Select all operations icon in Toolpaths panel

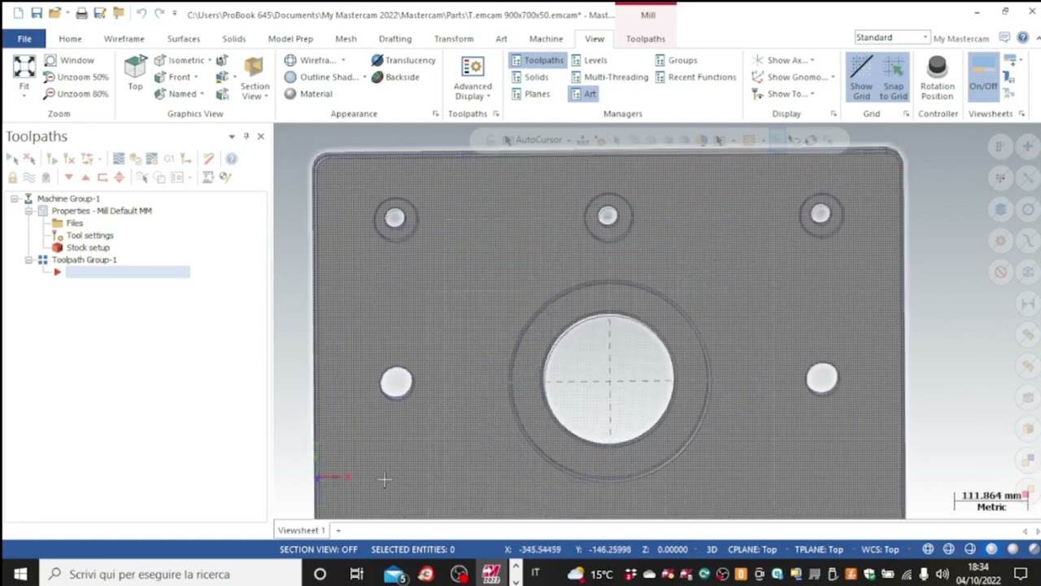[12, 159]
